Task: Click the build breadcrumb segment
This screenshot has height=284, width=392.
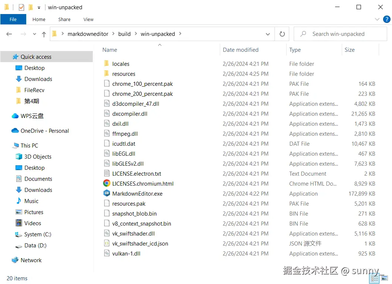Action: click(x=124, y=34)
